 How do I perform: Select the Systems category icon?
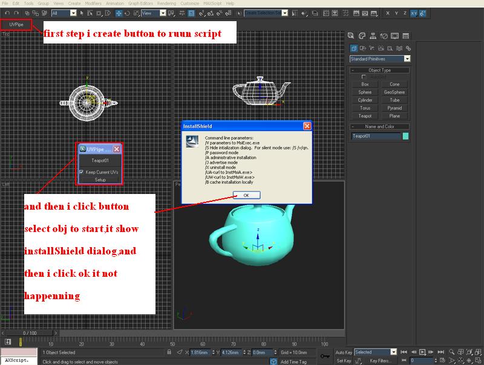[x=408, y=48]
